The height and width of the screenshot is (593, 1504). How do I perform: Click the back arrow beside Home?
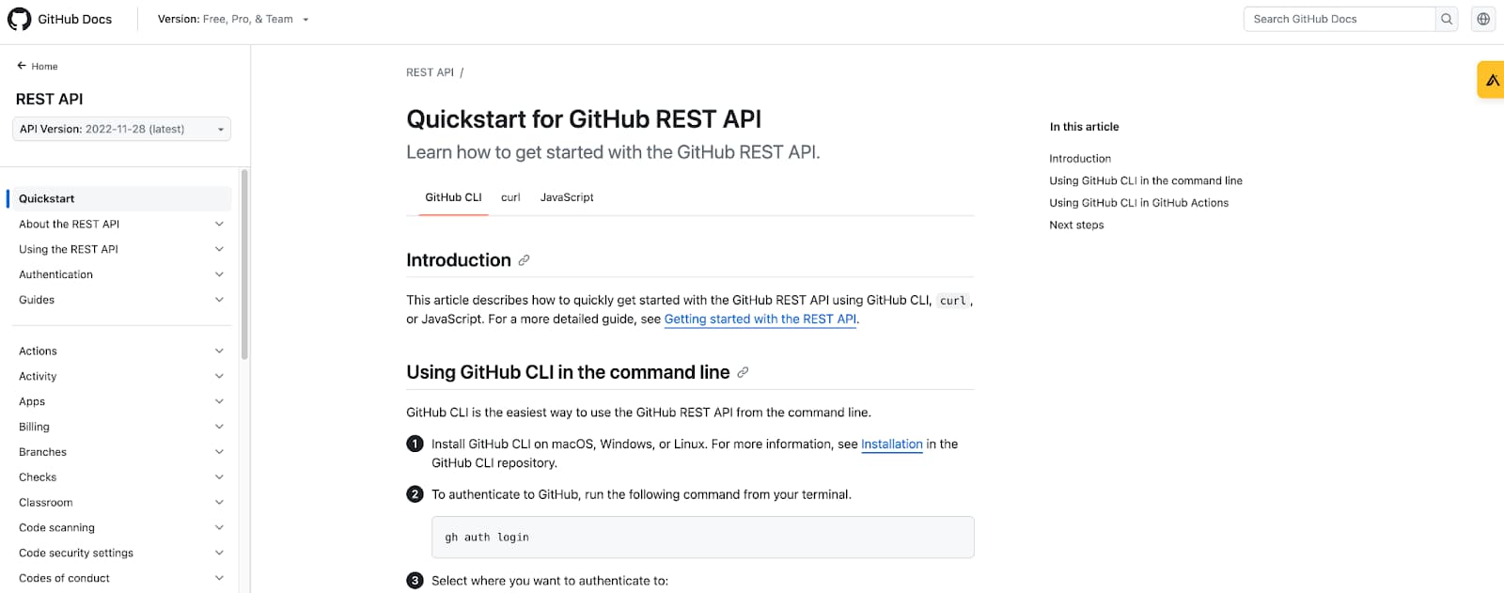[22, 66]
